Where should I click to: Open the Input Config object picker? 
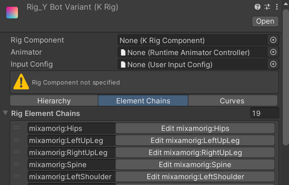[x=273, y=64]
